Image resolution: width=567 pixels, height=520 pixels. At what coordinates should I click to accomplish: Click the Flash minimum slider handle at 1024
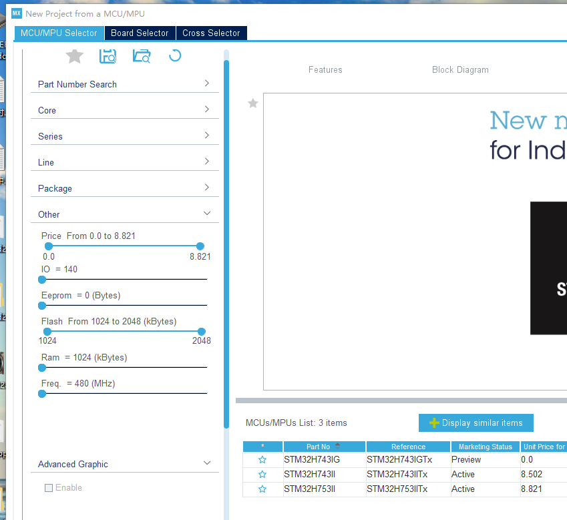[47, 331]
